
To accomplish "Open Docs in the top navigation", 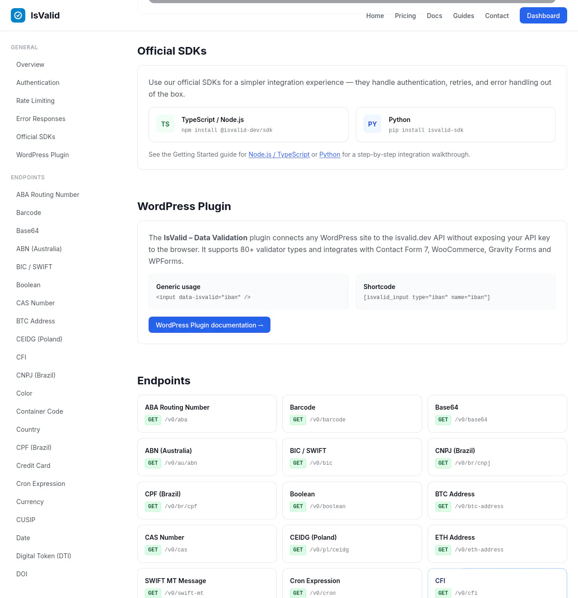I will [x=434, y=16].
